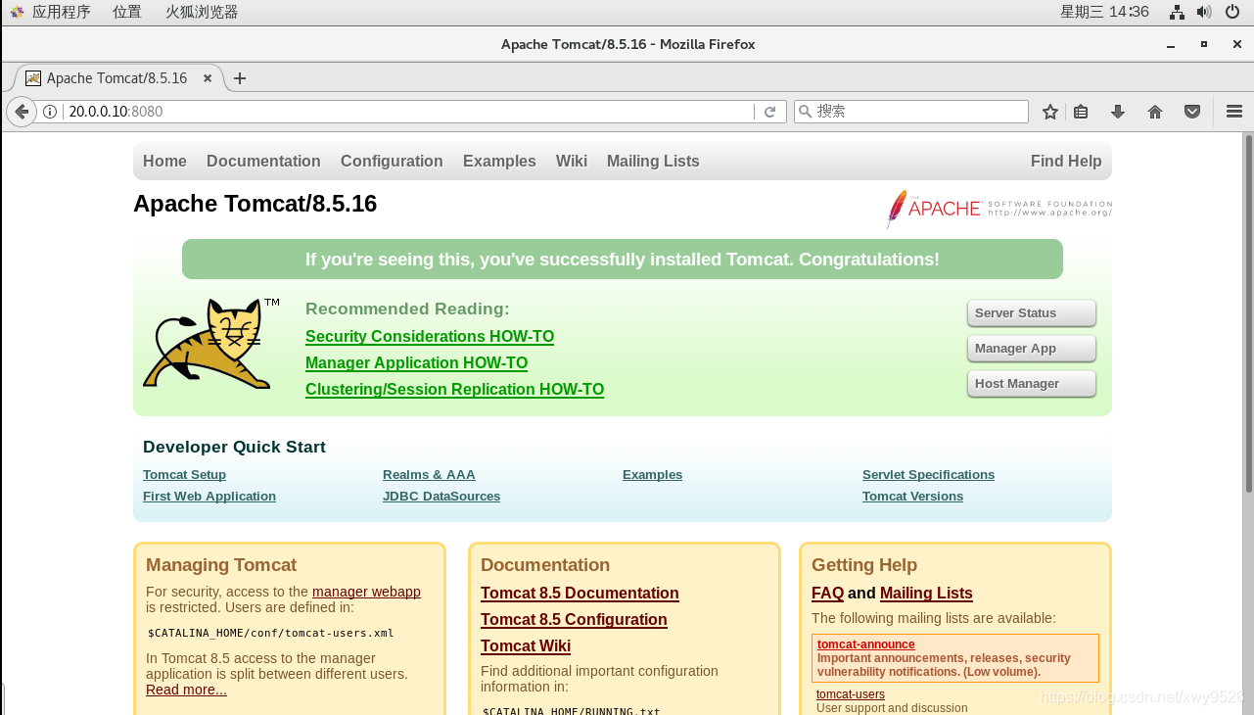Click the Managing Tomcat heading
This screenshot has height=715, width=1254.
221,565
